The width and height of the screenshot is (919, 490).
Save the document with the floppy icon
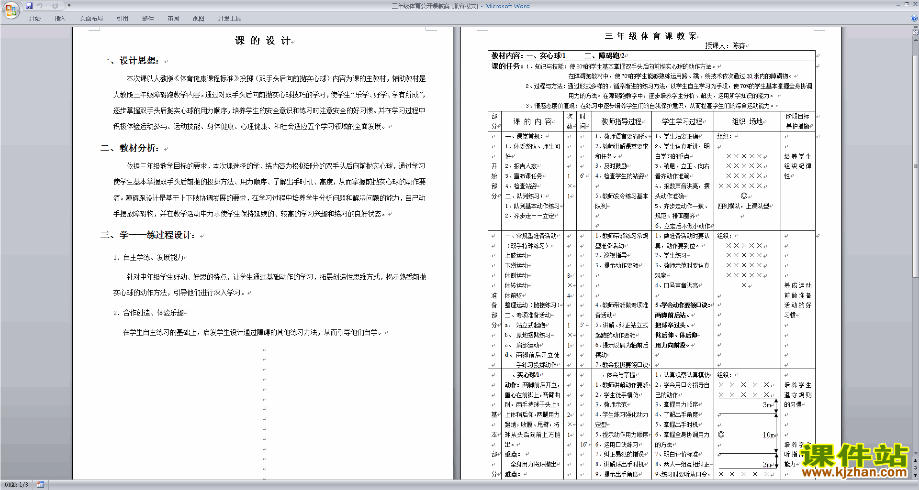[29, 6]
